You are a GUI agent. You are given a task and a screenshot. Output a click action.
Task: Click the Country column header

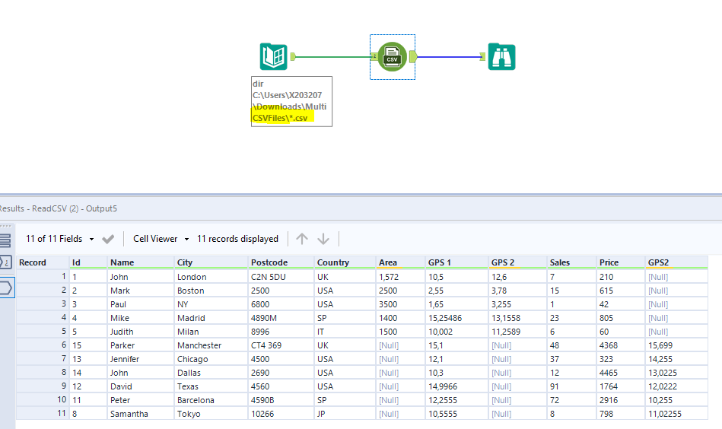pos(333,262)
